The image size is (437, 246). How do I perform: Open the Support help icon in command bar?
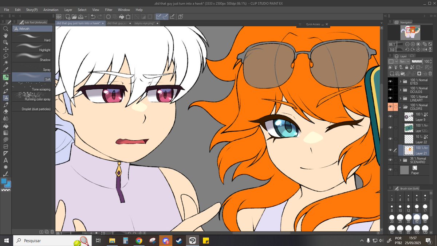click(181, 16)
